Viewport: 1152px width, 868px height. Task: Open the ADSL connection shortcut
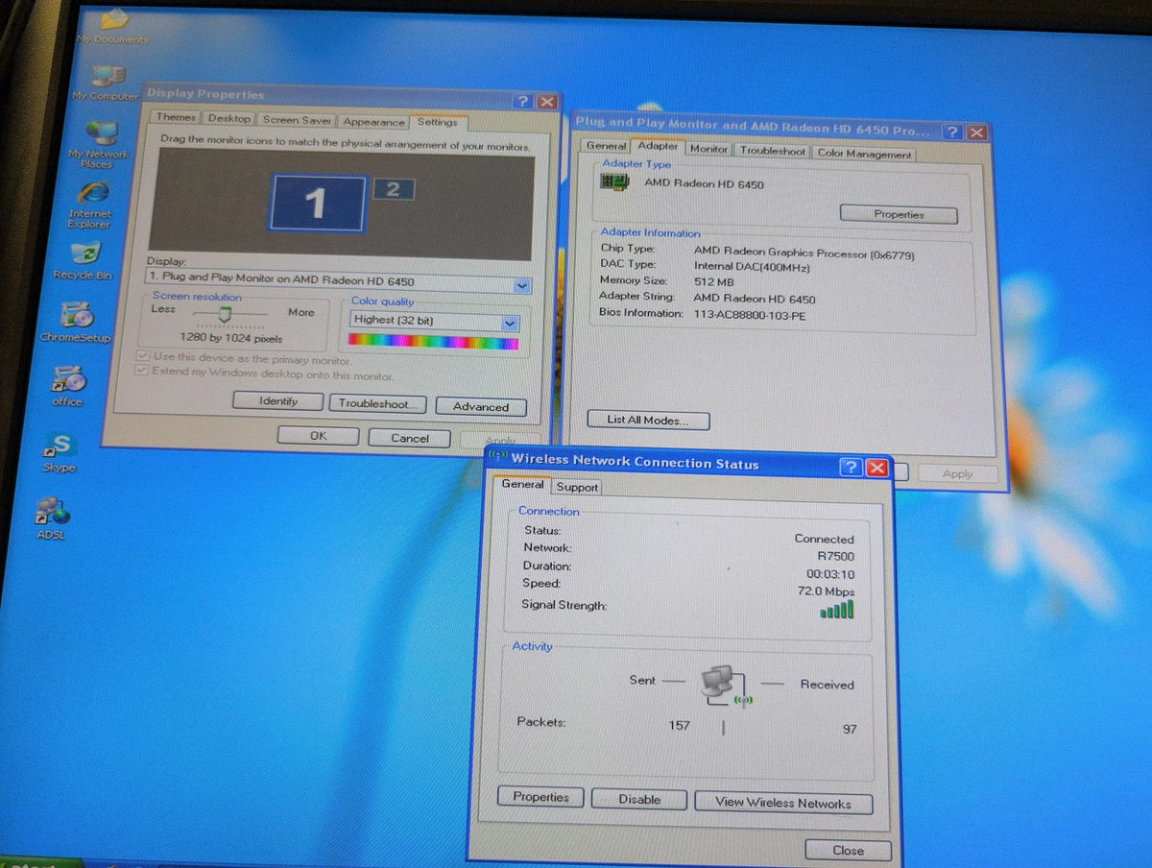coord(52,518)
